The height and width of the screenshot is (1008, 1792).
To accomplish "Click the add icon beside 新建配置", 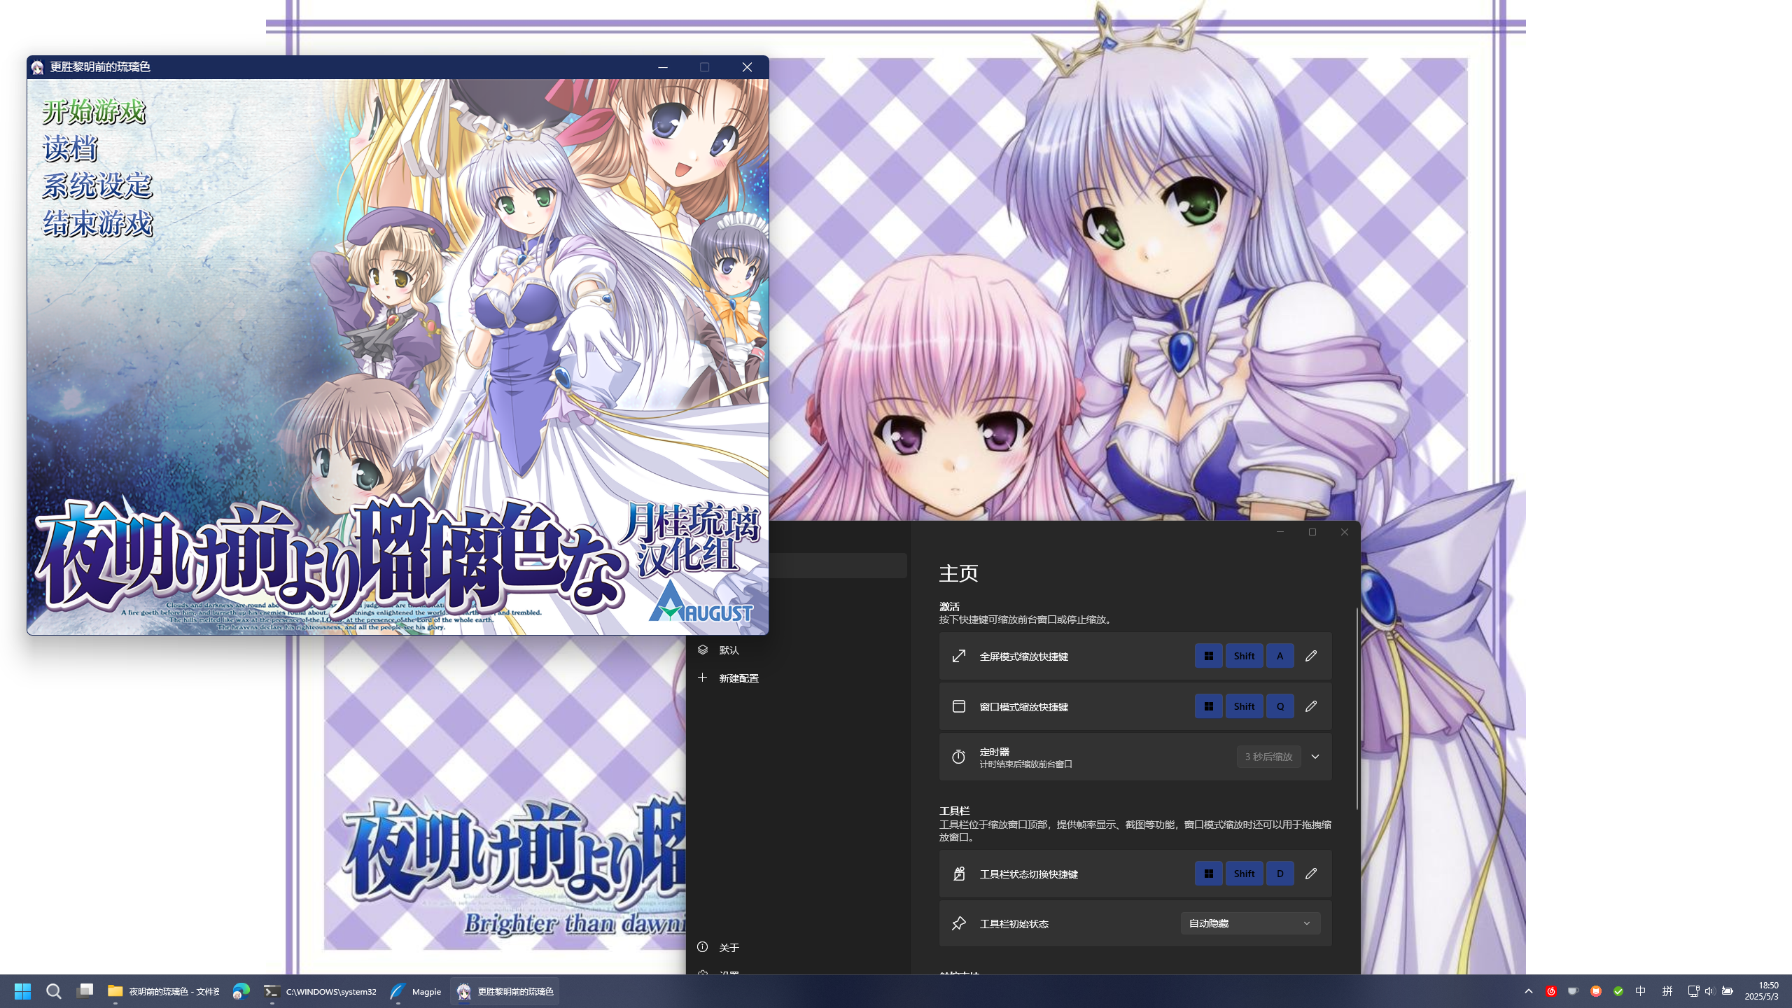I will pyautogui.click(x=703, y=678).
